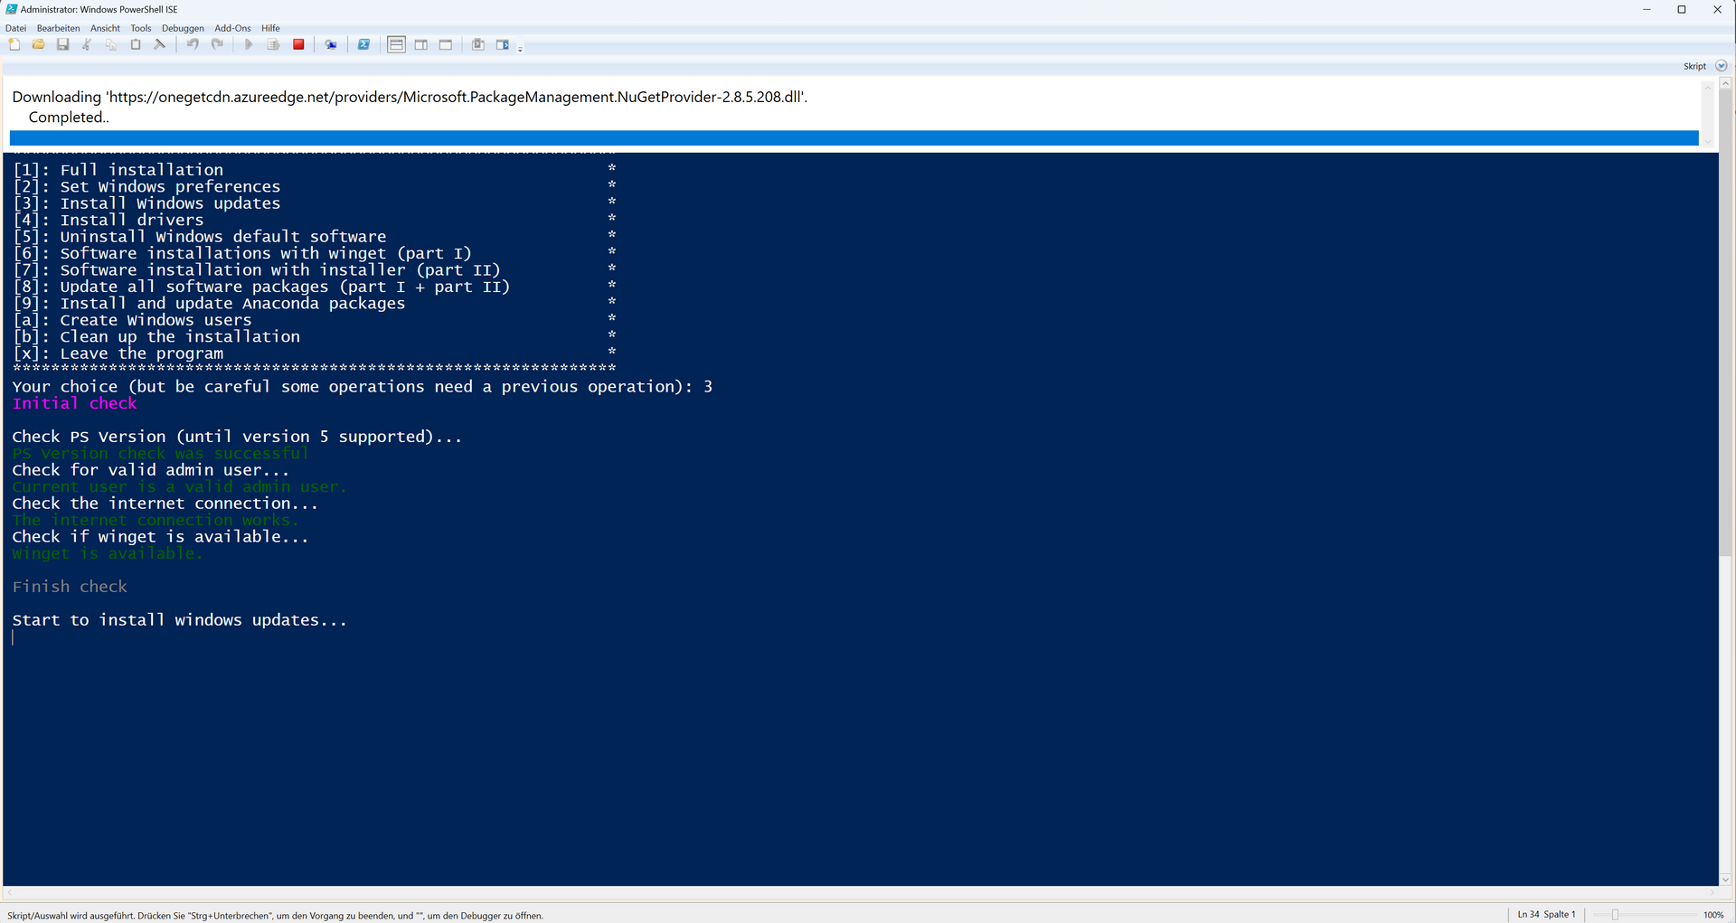Click the console horizontal scrollbar right arrow
Screen dimensions: 1736x923
(x=1712, y=893)
